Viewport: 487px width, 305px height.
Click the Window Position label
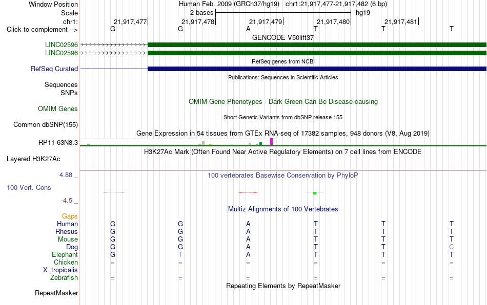click(x=53, y=4)
